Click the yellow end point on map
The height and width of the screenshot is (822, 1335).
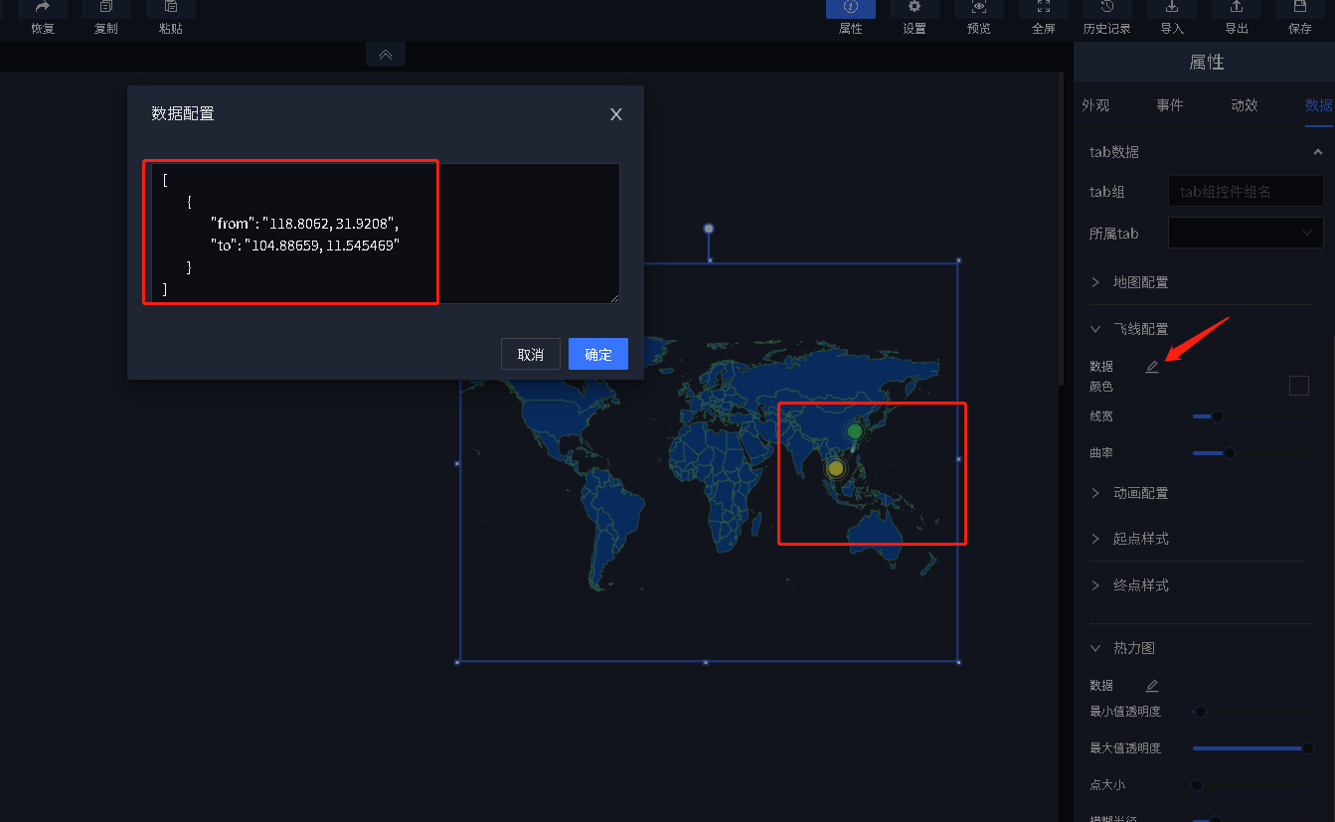pyautogui.click(x=836, y=468)
